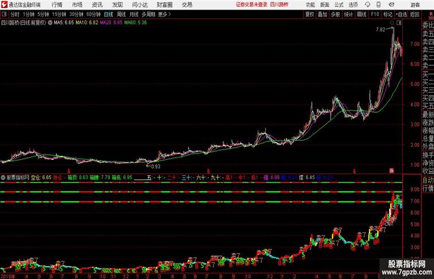434x279 pixels.
Task: Click the 通达信 red logo icon
Action: 4,5
